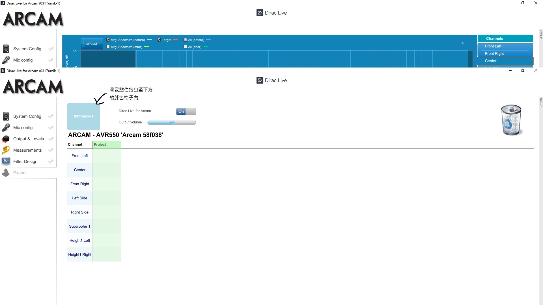Click the Left Side channel row
The height and width of the screenshot is (305, 543).
click(80, 198)
